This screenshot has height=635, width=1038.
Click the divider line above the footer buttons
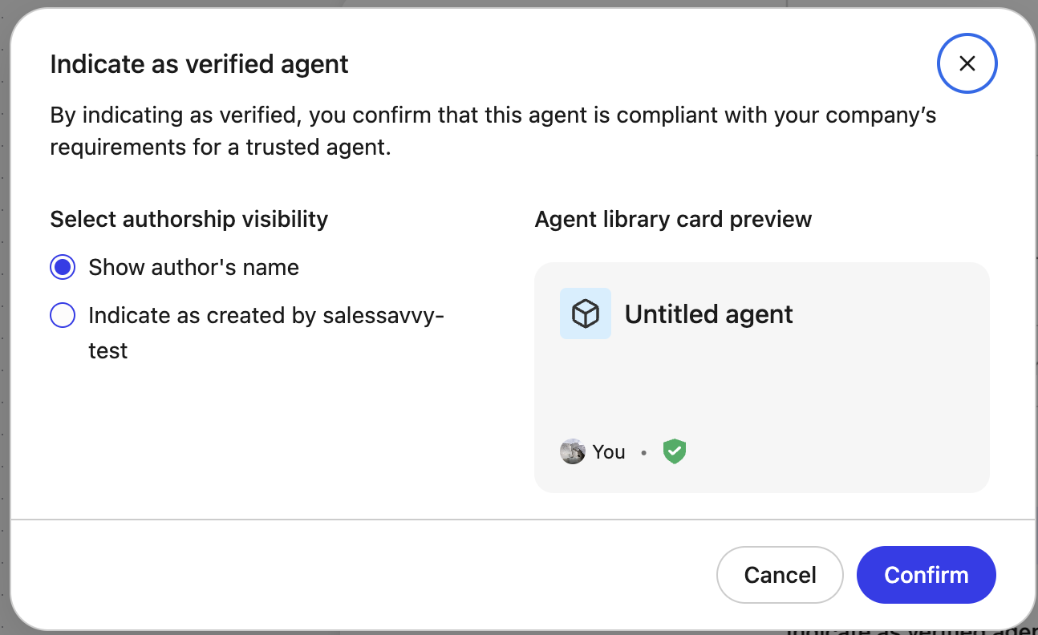point(521,520)
